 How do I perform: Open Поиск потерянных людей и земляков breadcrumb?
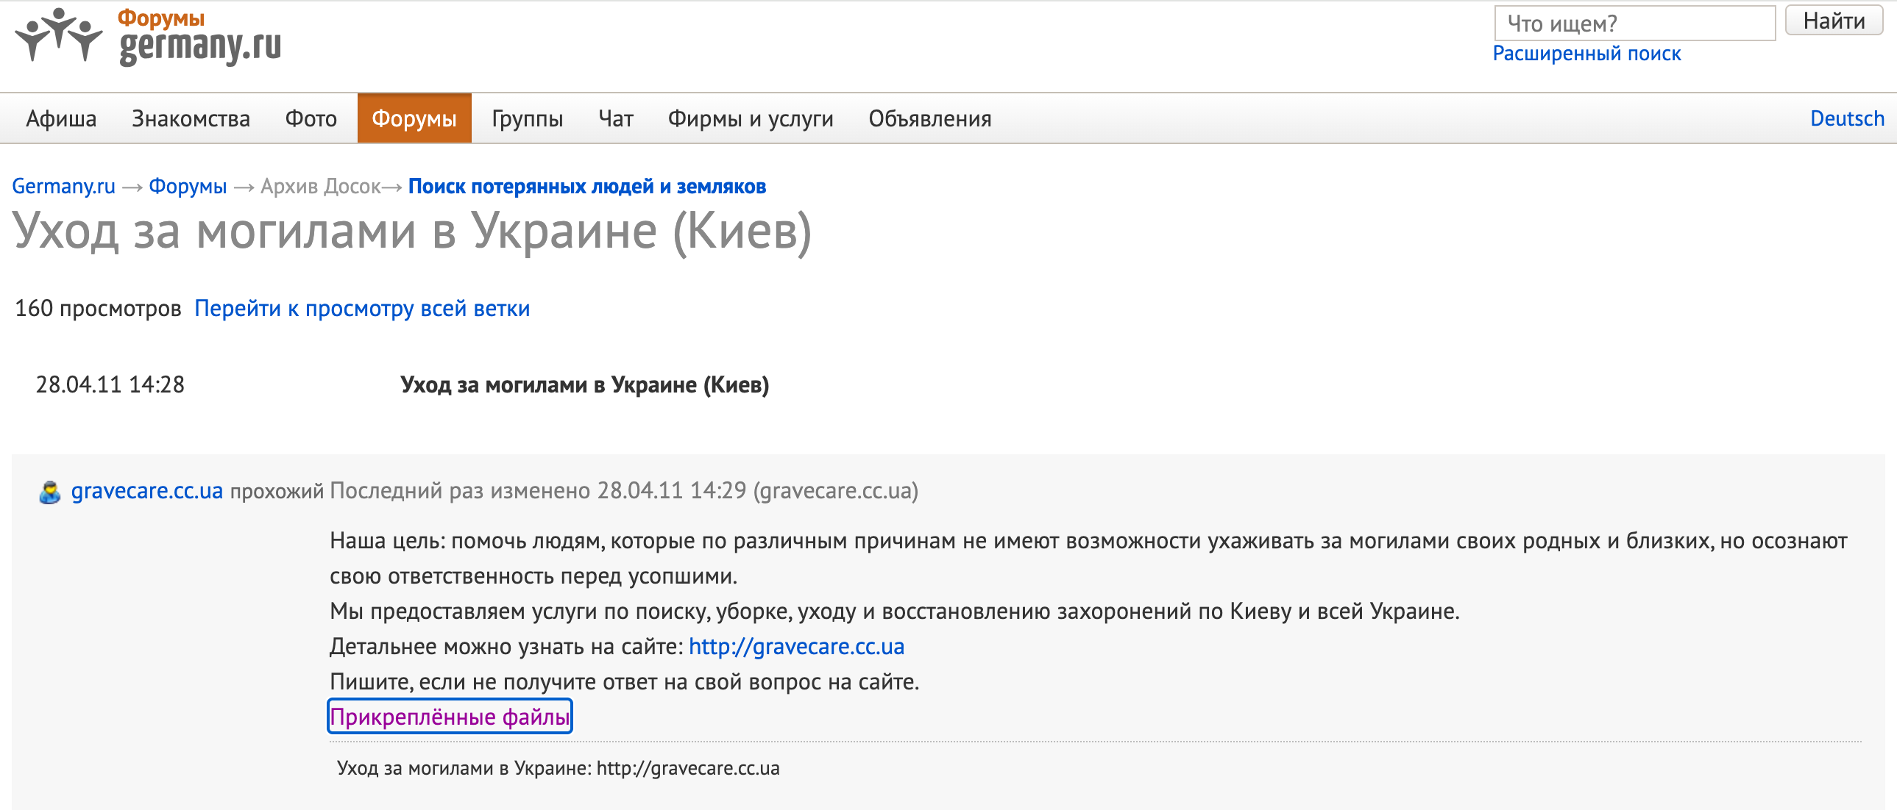pyautogui.click(x=587, y=187)
